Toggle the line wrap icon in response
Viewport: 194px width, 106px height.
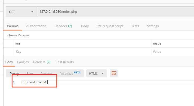114,73
